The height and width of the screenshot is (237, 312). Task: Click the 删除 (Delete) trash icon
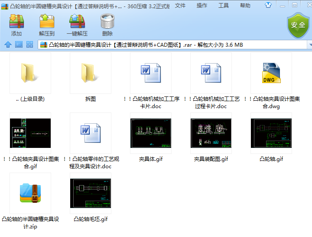click(x=107, y=21)
